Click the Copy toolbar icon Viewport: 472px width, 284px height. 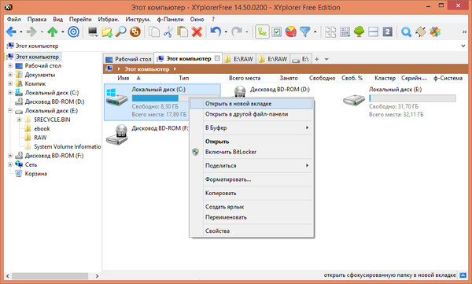click(x=154, y=31)
